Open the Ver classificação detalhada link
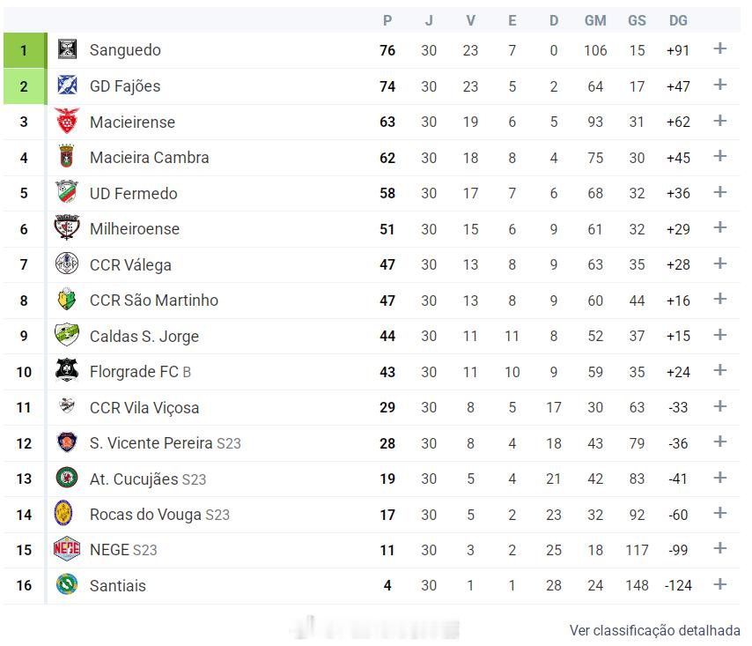The image size is (752, 646). [x=654, y=630]
